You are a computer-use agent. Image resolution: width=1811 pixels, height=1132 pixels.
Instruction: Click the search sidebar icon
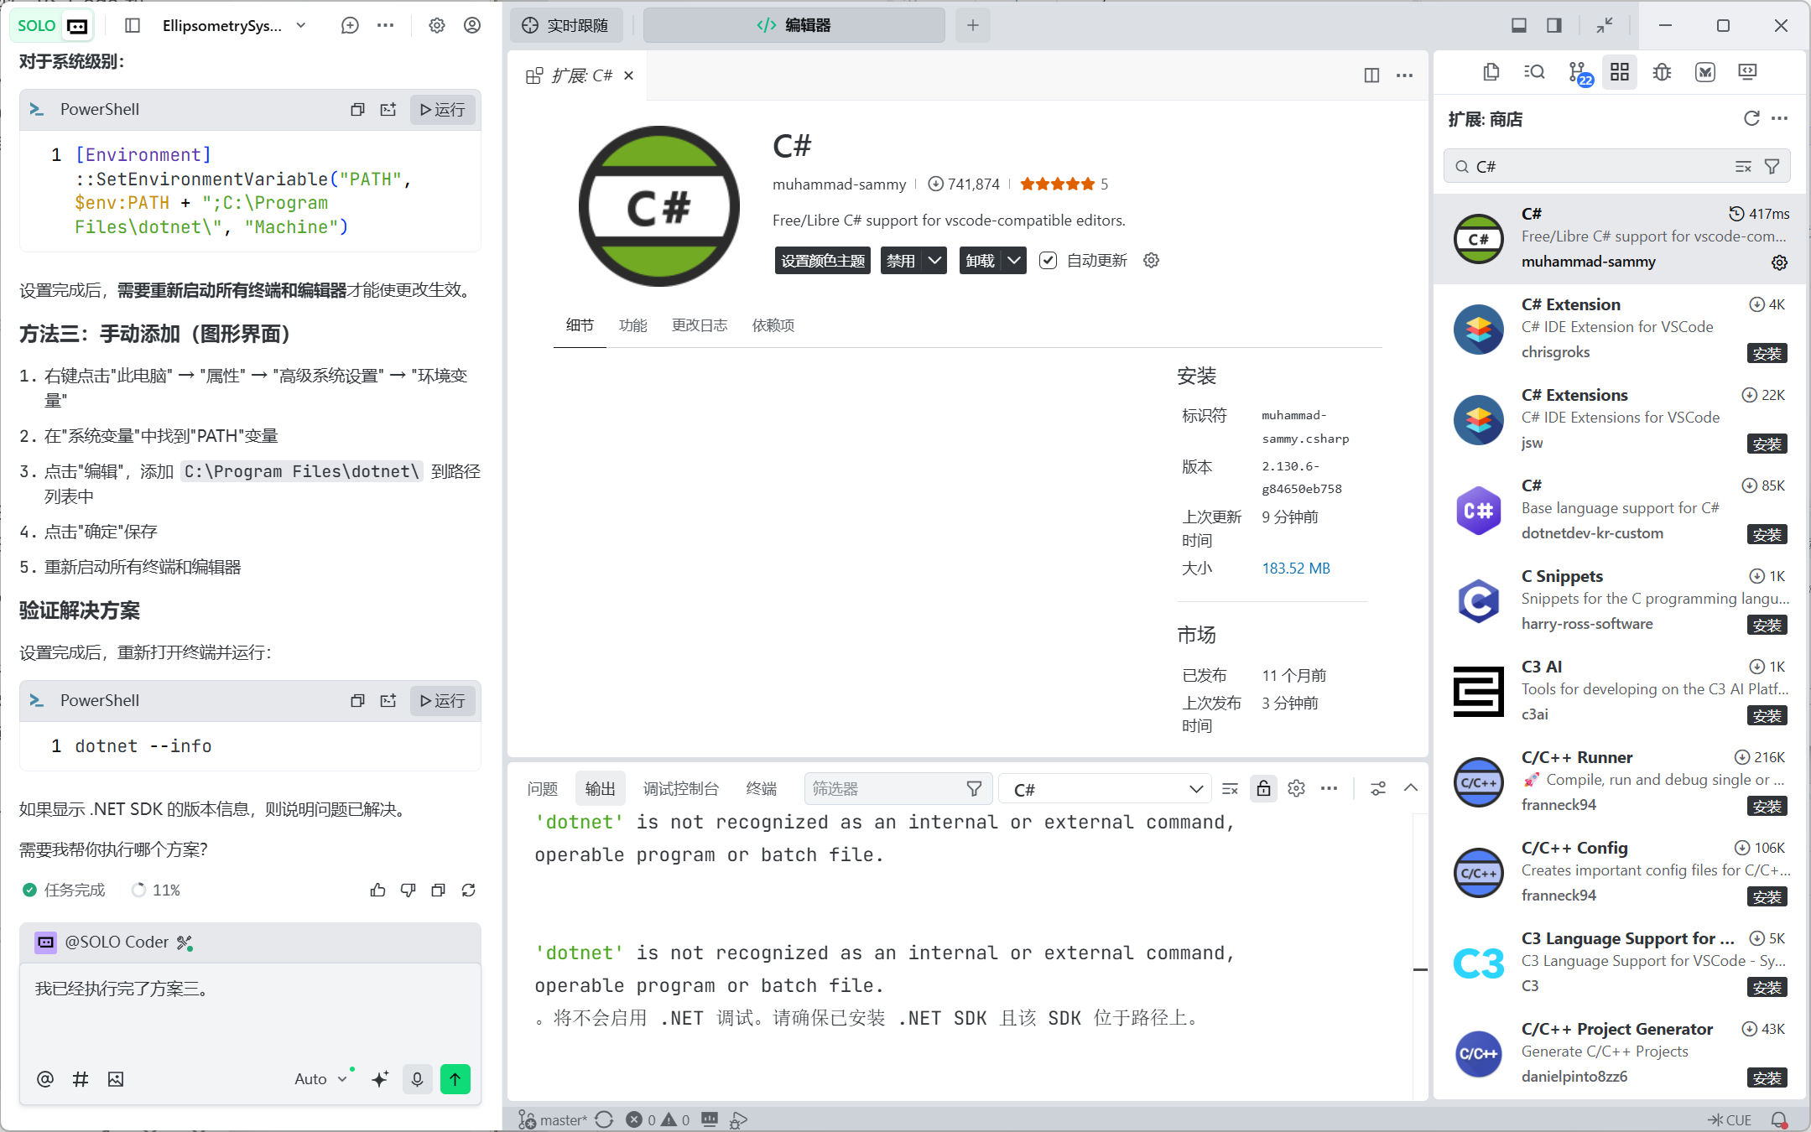pyautogui.click(x=1534, y=73)
